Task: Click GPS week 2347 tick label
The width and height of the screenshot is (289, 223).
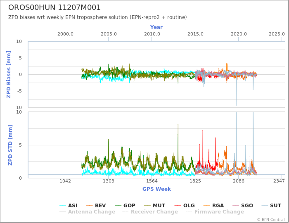Action: 279,181
